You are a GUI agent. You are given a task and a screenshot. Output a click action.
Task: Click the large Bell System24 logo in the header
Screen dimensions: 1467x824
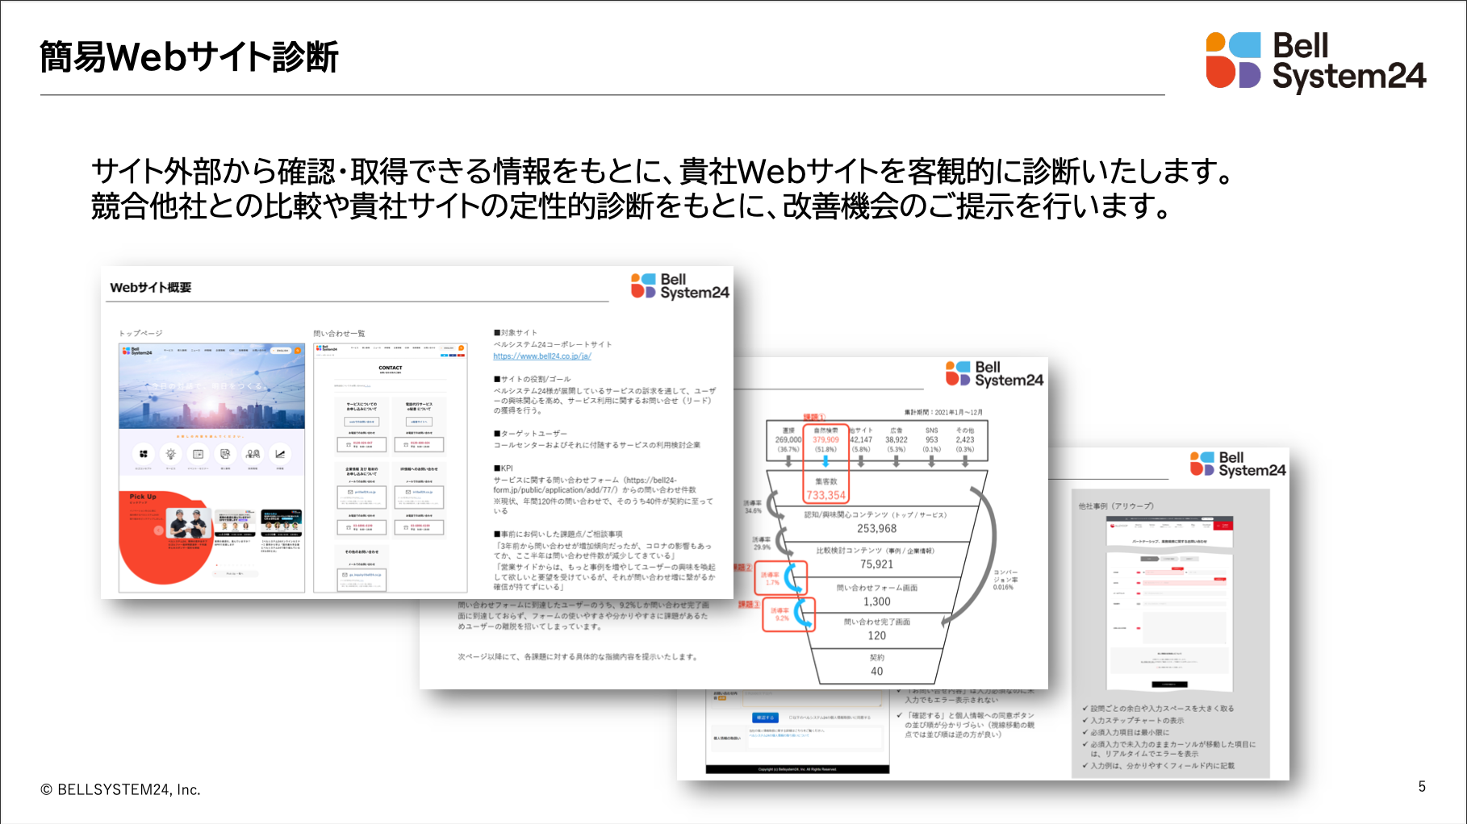coord(1316,61)
